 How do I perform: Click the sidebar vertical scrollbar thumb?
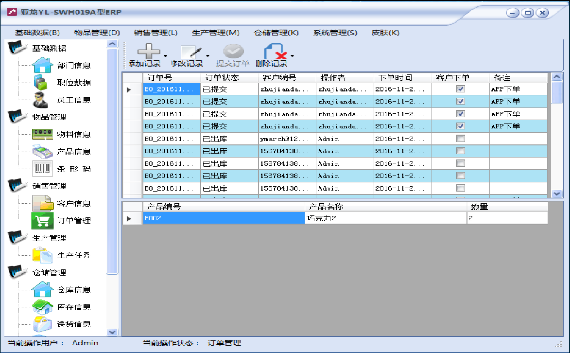coord(112,161)
